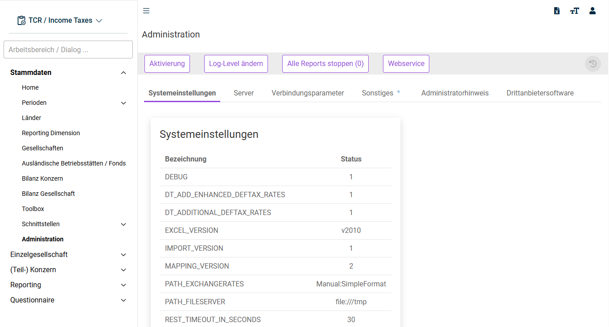This screenshot has width=609, height=327.
Task: Expand the Schnittstellen submenu chevron
Action: click(123, 224)
